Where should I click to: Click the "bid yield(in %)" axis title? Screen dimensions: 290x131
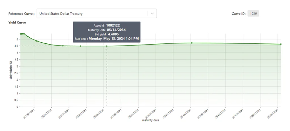coord(11,77)
